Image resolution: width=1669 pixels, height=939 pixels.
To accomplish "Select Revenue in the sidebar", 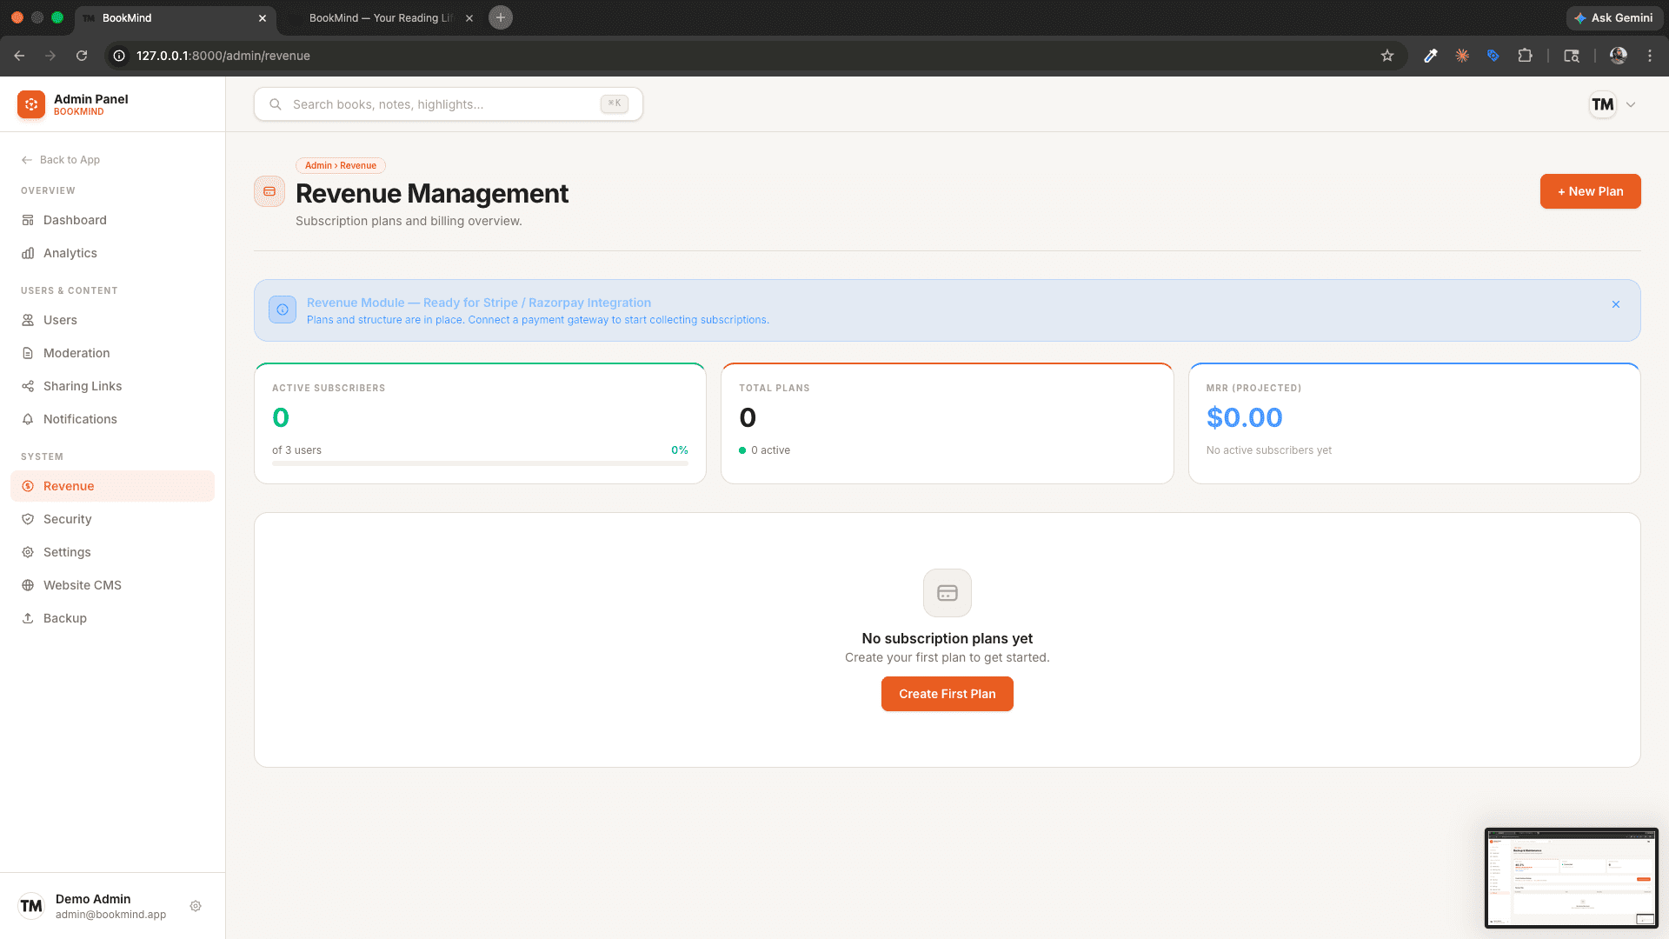I will click(x=112, y=486).
